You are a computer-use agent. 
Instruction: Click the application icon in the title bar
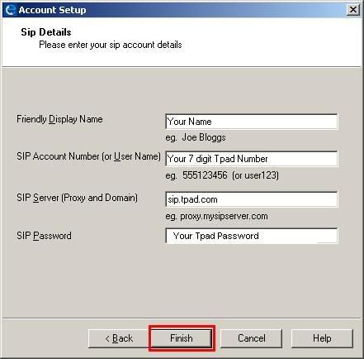pyautogui.click(x=10, y=10)
